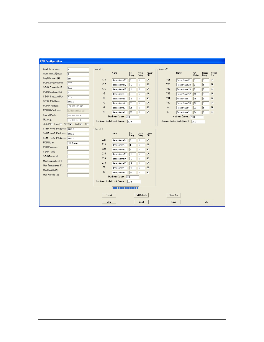The height and width of the screenshot is (342, 264).
Task: Click the Clear button
Action: pyautogui.click(x=109, y=202)
